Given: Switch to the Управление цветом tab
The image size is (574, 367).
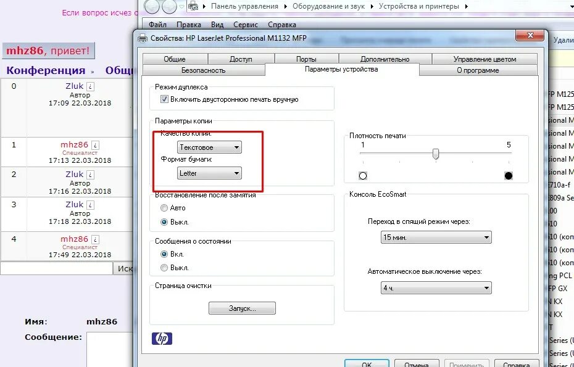Looking at the screenshot, I should point(485,59).
